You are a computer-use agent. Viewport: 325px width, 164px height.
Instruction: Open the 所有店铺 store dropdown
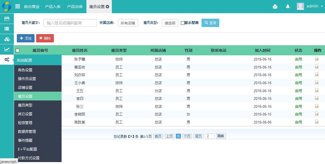tap(128, 23)
